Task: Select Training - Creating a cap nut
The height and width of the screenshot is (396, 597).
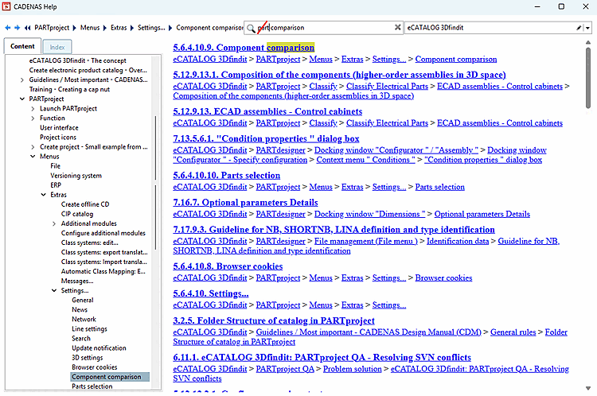Action: [69, 89]
